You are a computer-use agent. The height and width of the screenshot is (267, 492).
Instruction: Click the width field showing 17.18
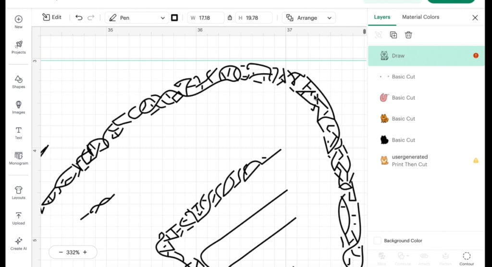point(206,18)
